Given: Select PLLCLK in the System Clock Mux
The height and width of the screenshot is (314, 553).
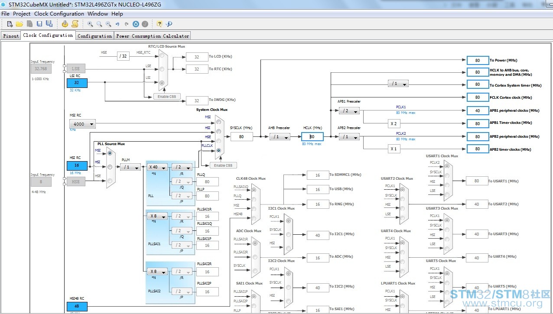Looking at the screenshot, I should tap(219, 150).
